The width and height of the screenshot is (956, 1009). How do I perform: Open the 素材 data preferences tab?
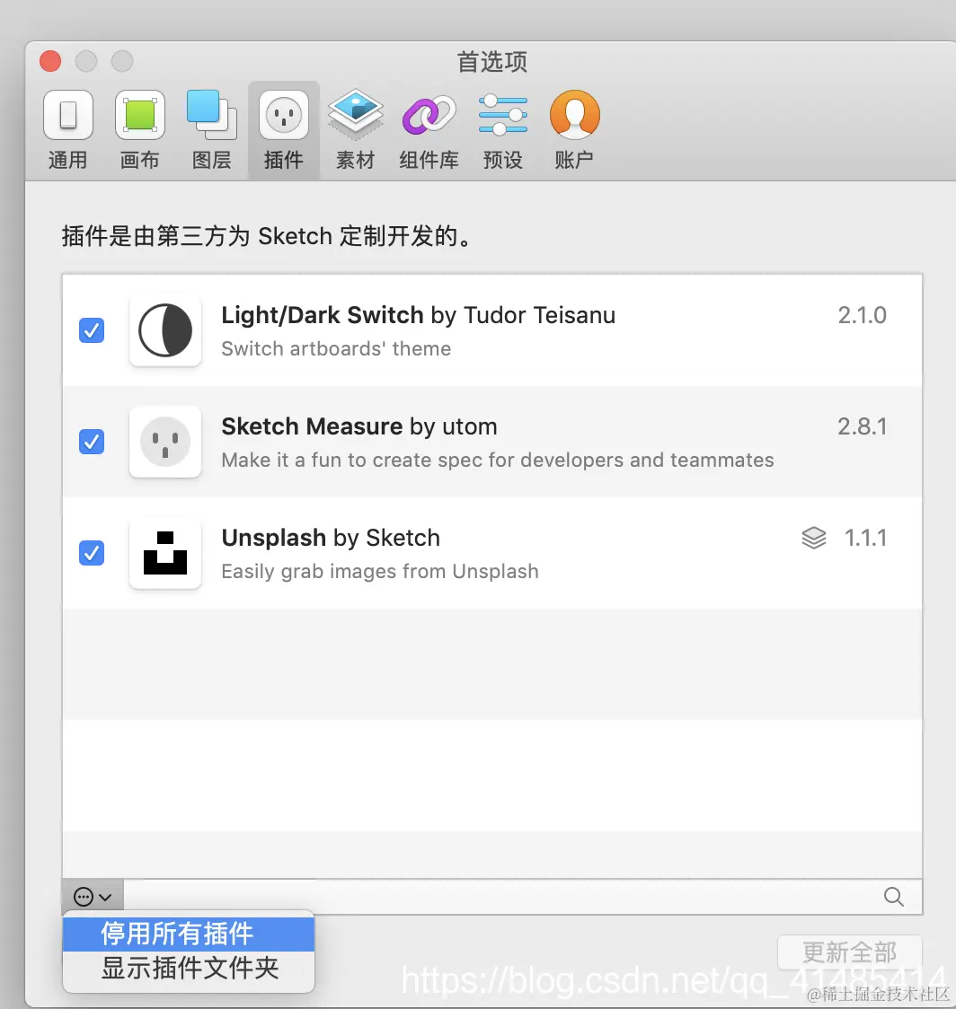(x=355, y=131)
